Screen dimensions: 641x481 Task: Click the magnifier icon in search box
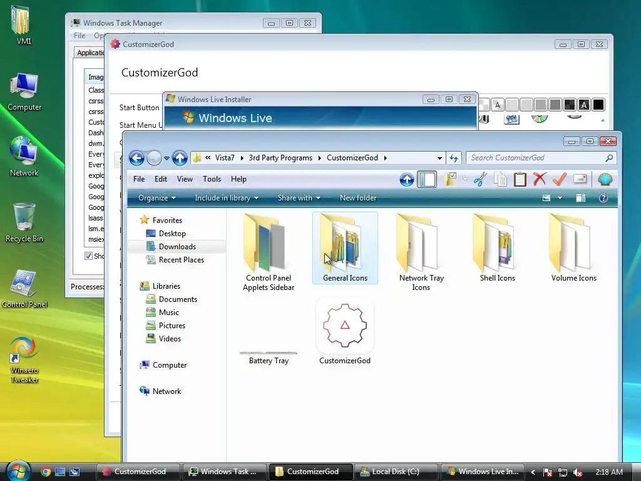[609, 158]
